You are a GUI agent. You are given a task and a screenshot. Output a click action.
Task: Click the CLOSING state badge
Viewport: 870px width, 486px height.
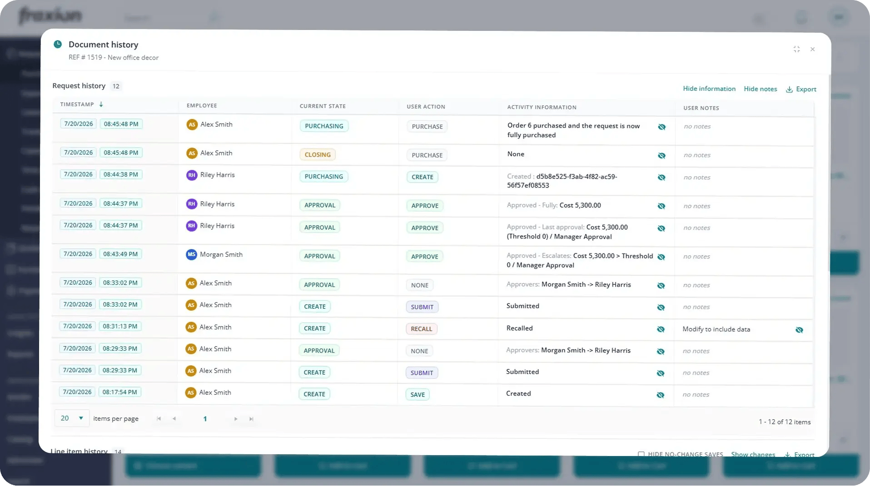318,155
